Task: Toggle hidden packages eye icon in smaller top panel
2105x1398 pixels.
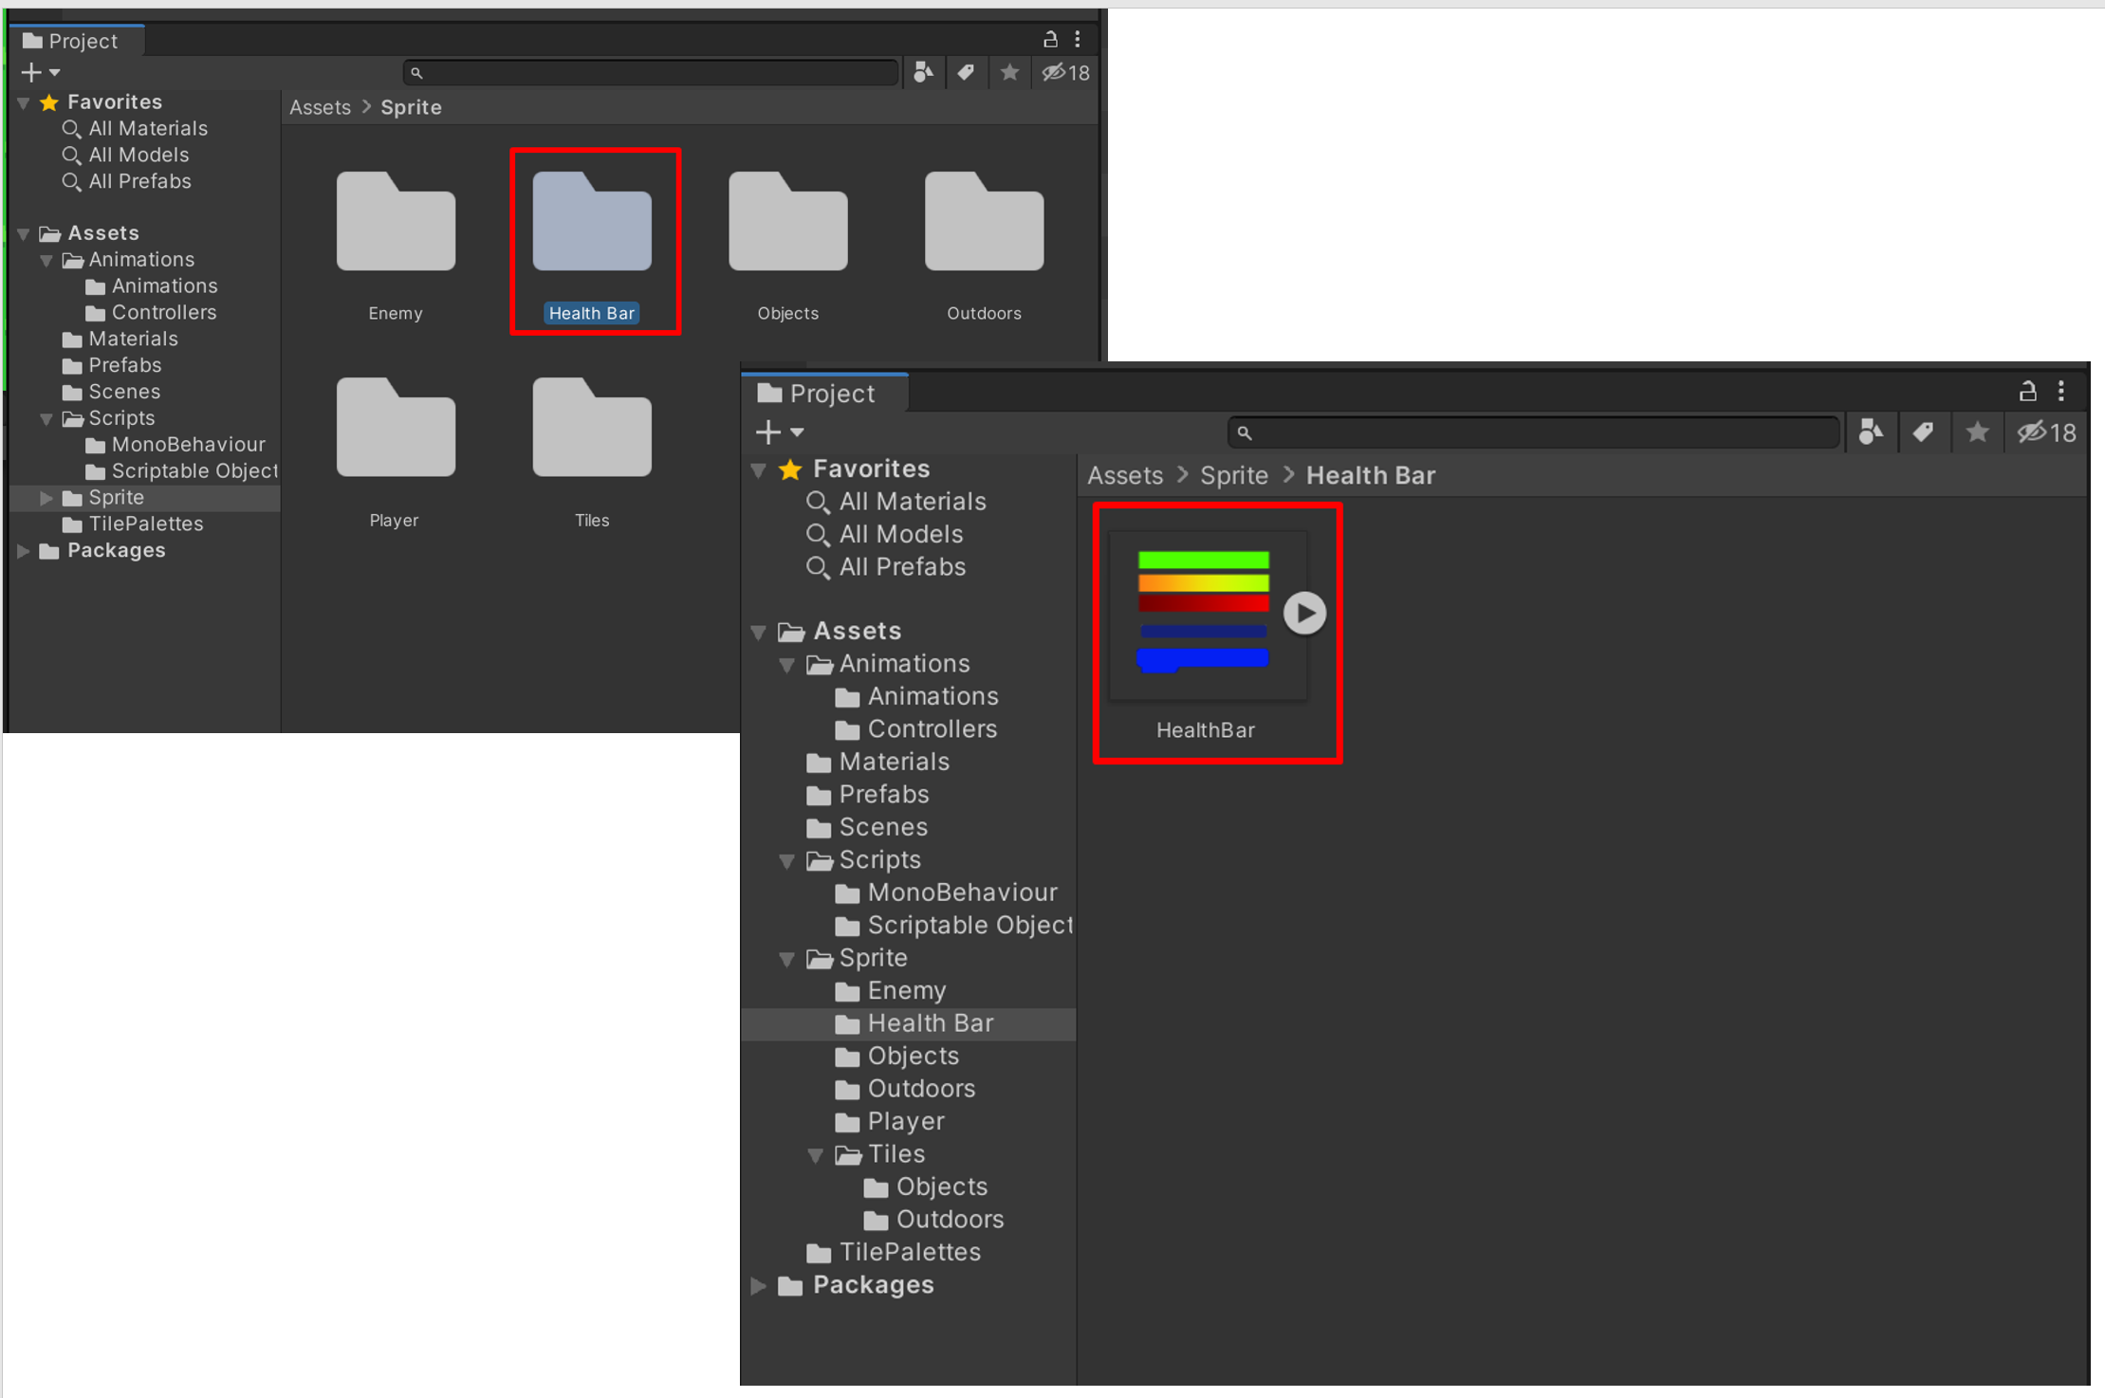Action: (x=1065, y=72)
